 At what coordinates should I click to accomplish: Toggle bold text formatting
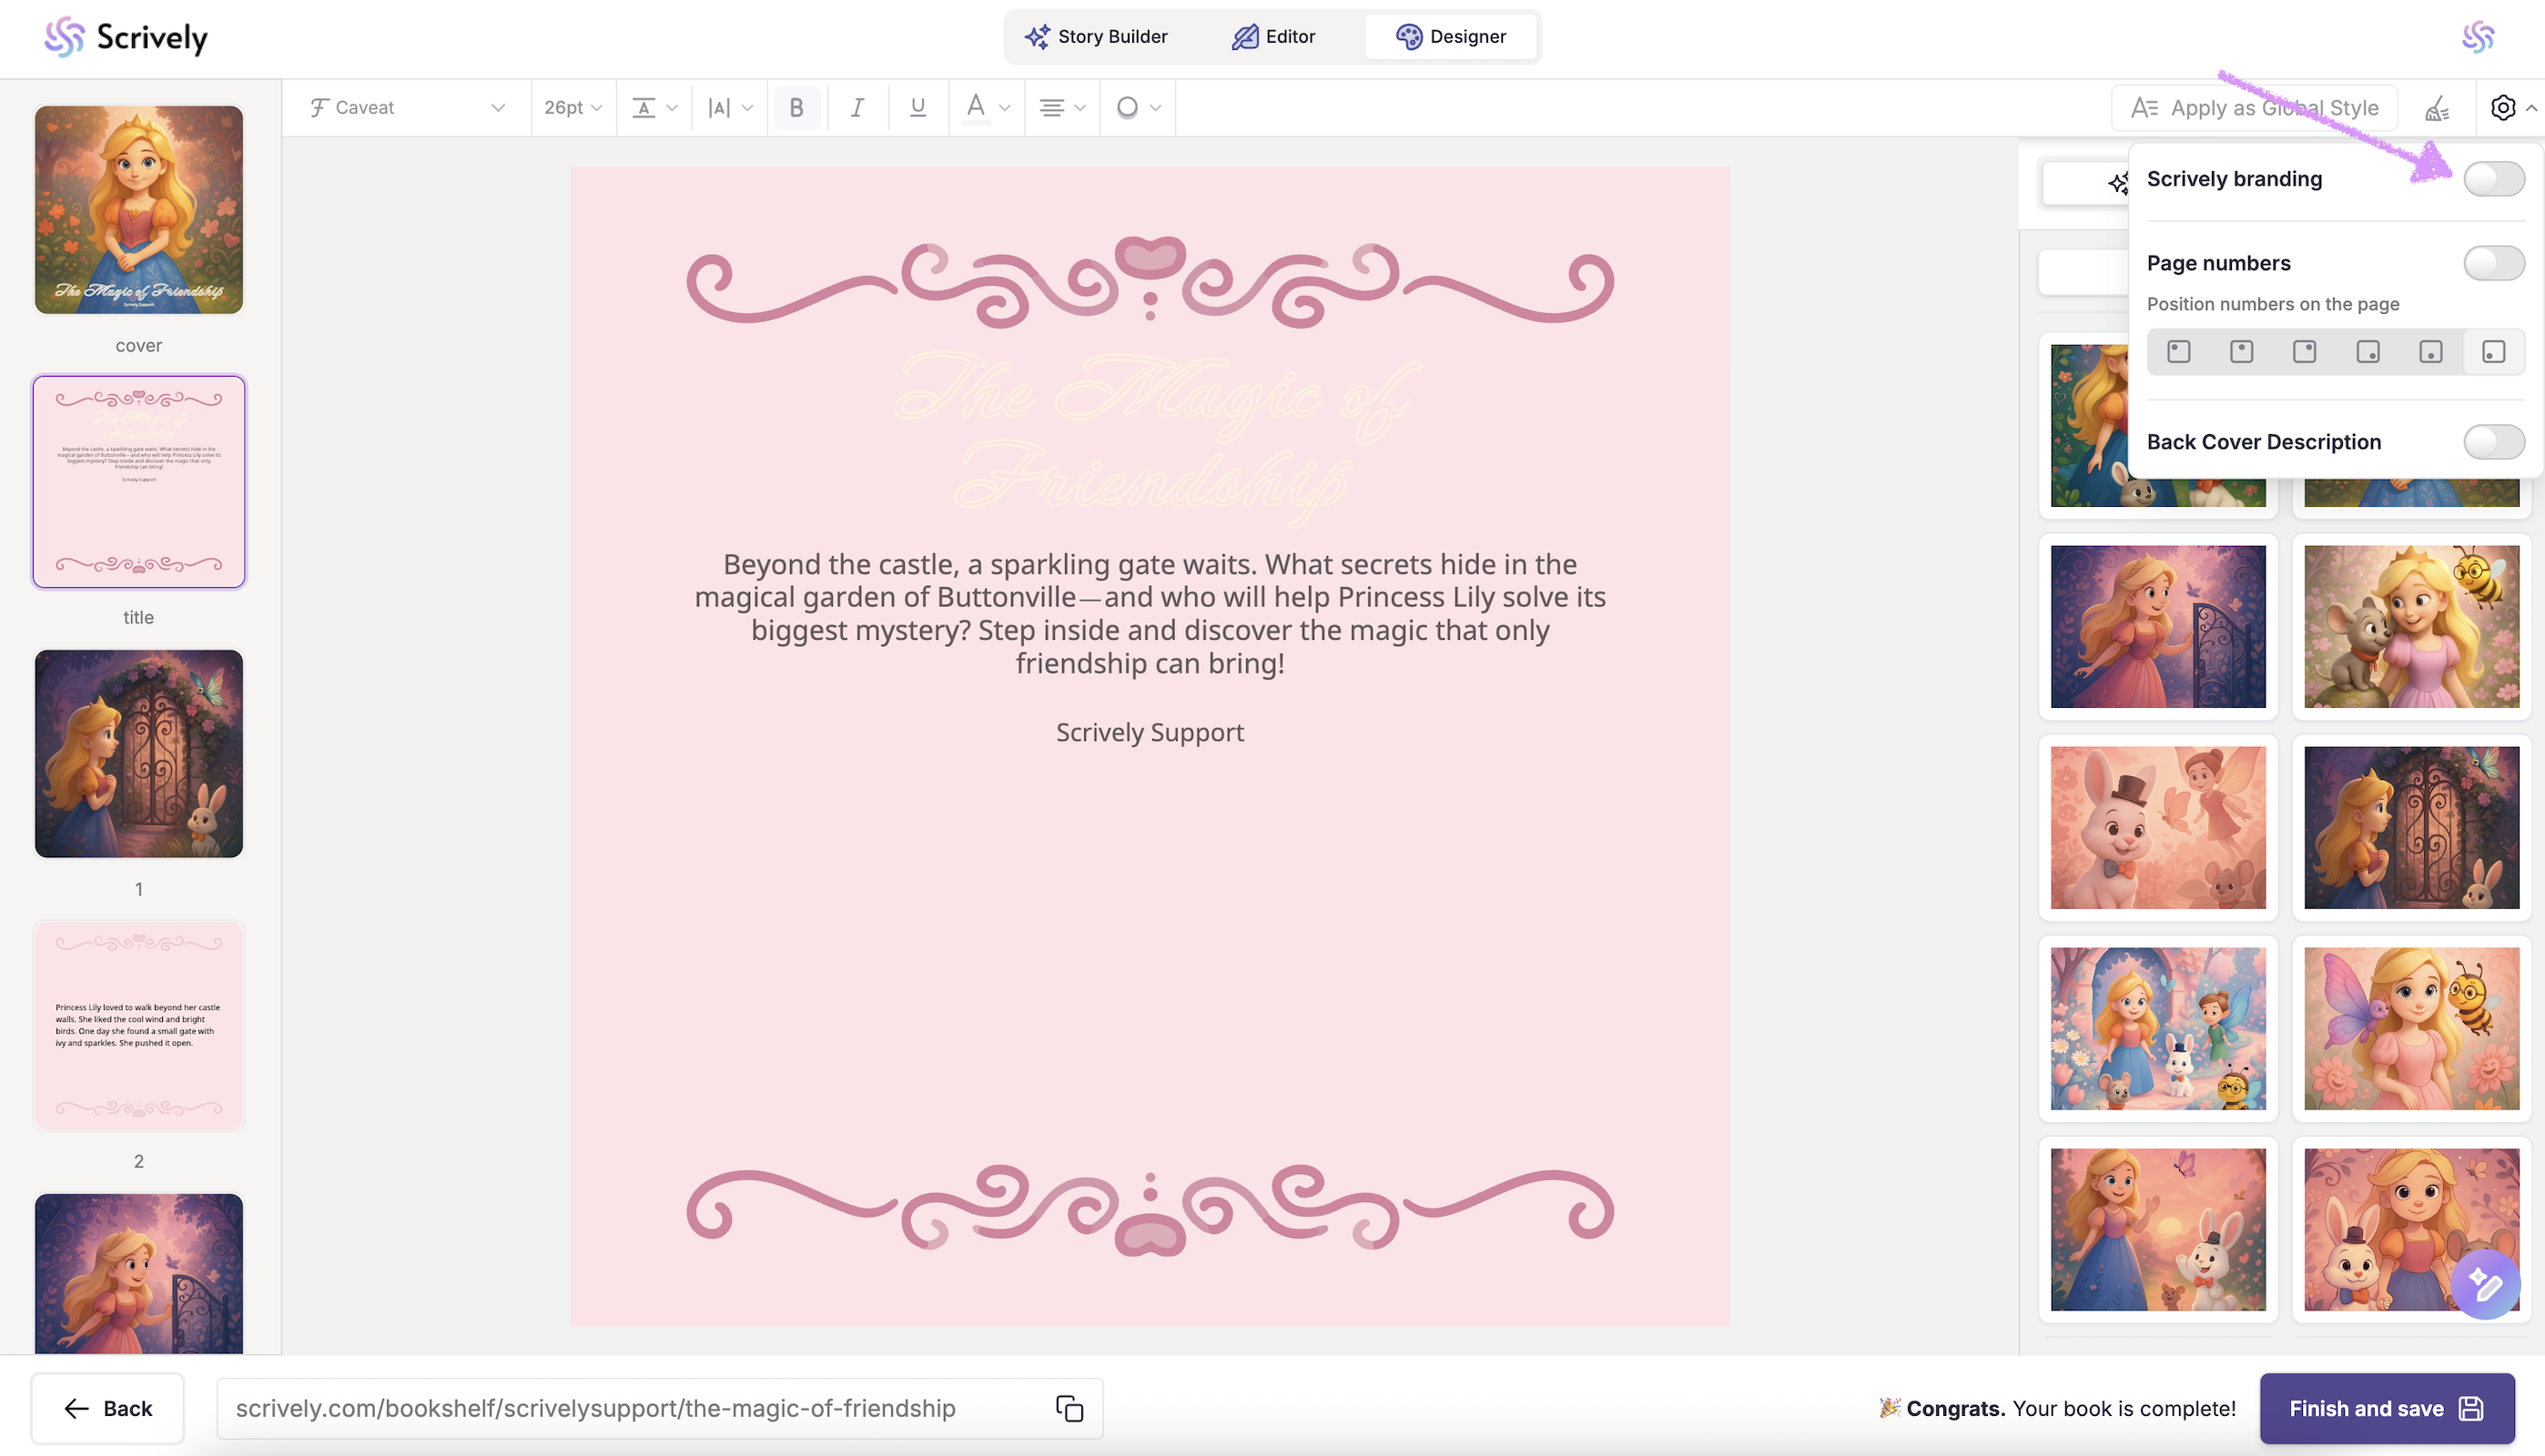796,107
